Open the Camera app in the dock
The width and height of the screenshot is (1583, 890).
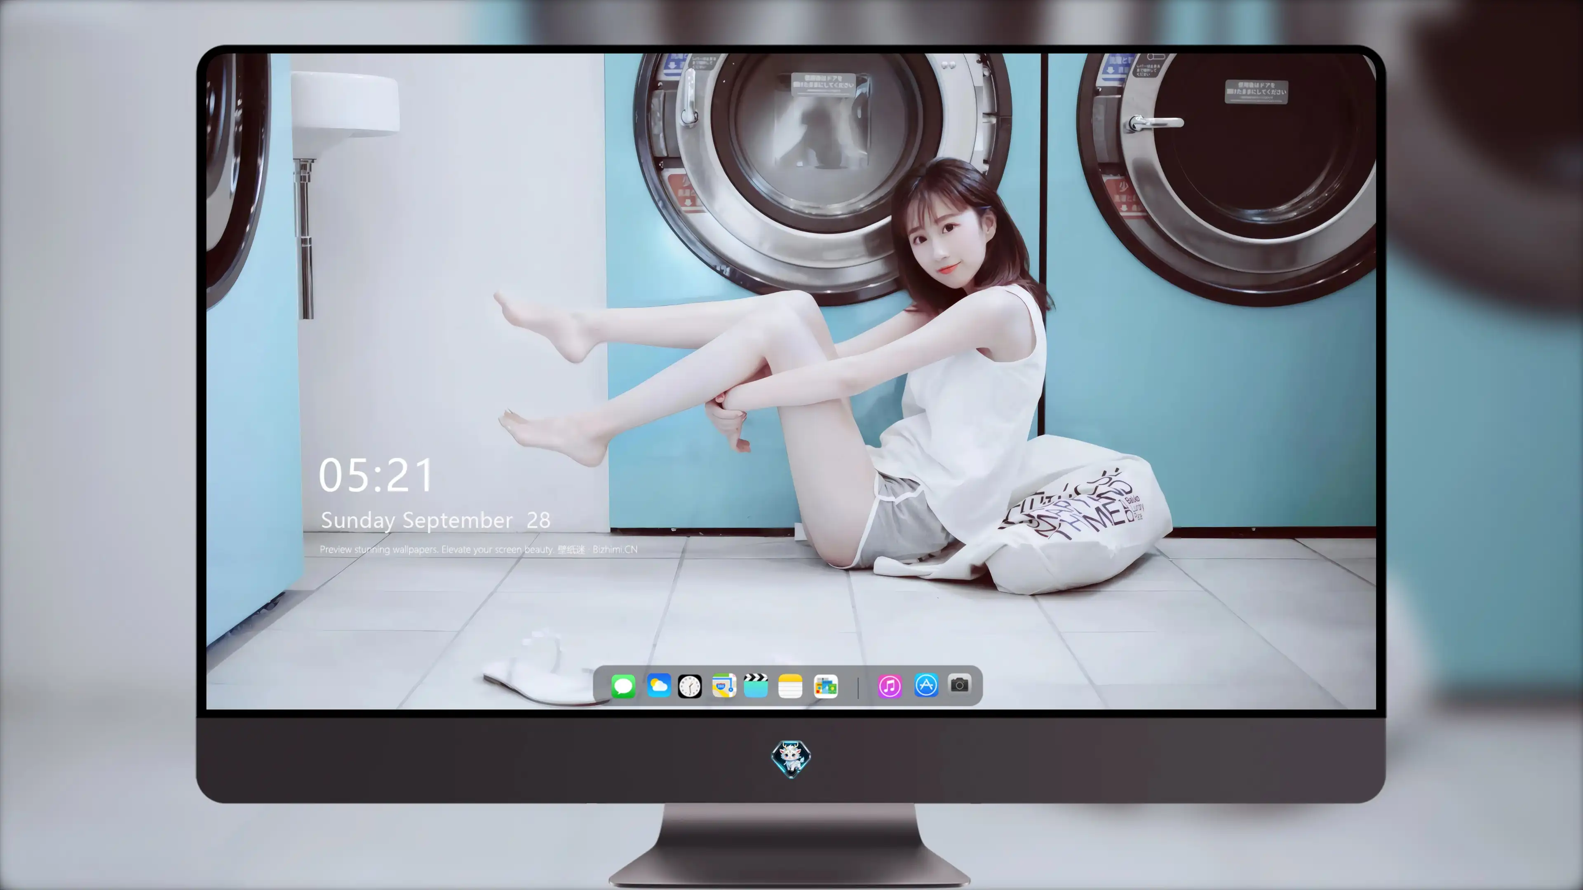pos(959,684)
